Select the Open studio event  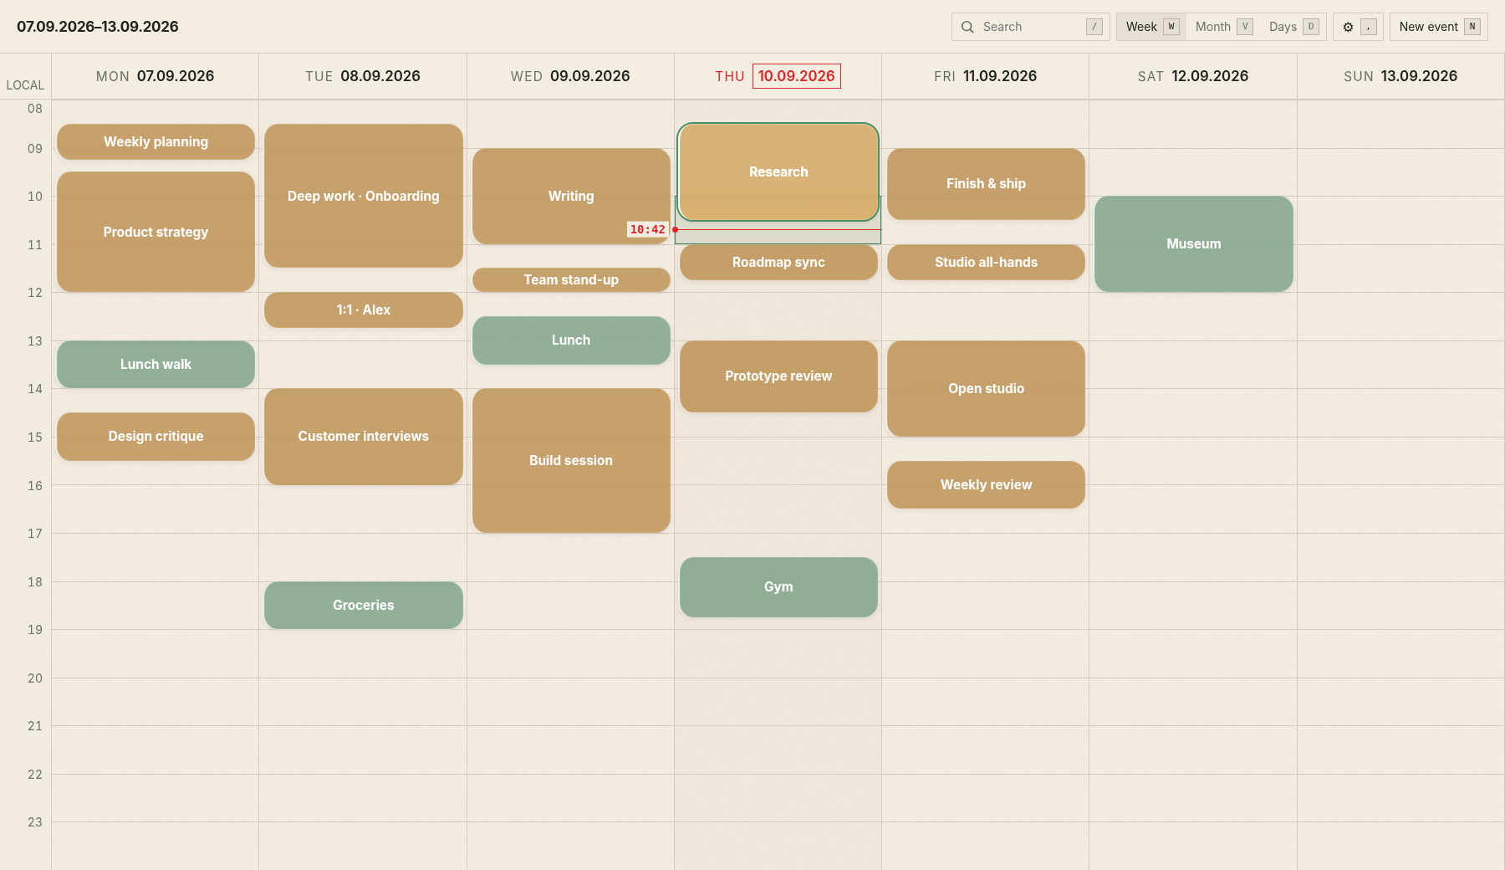[986, 388]
